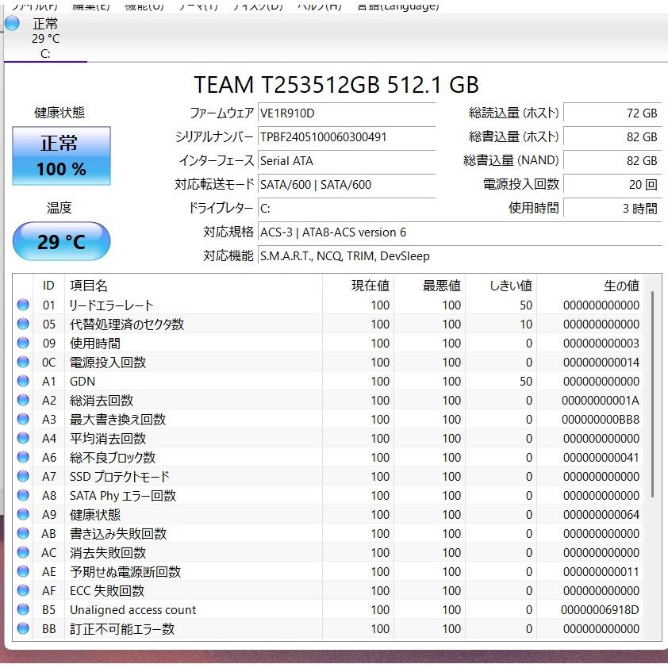The image size is (668, 668).
Task: Click the SMART list vertical scrollbar
Action: coord(652,394)
